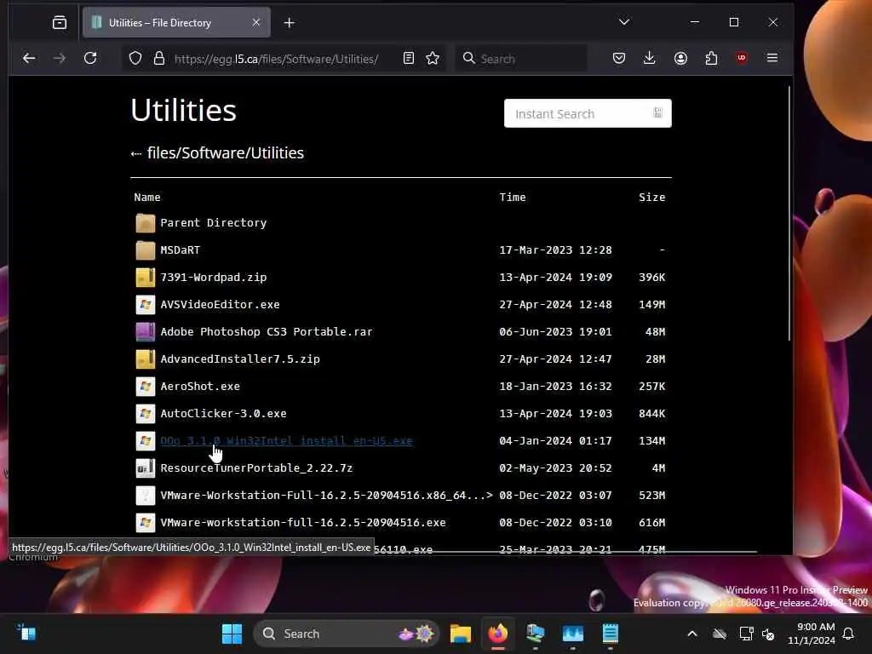872x654 pixels.
Task: Click the Name column header
Action: pos(147,198)
